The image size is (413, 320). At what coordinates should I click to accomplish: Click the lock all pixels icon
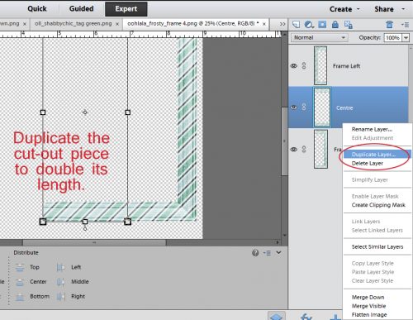coord(335,25)
